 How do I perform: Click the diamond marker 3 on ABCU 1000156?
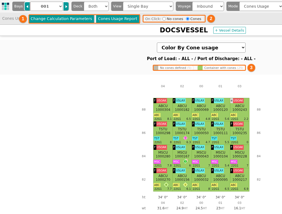tap(185, 185)
